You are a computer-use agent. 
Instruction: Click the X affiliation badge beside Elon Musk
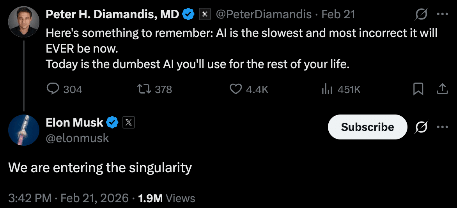(x=129, y=123)
